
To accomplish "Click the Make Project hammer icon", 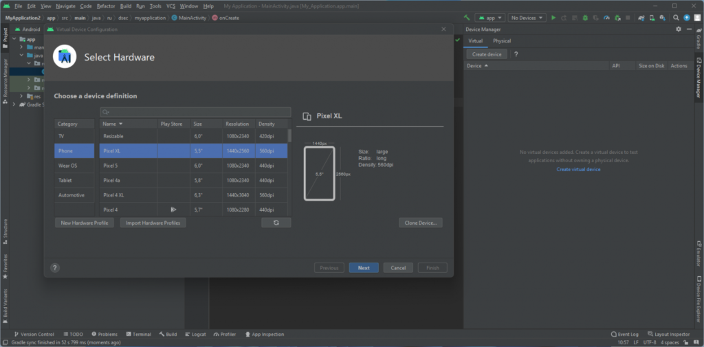I will [x=467, y=18].
